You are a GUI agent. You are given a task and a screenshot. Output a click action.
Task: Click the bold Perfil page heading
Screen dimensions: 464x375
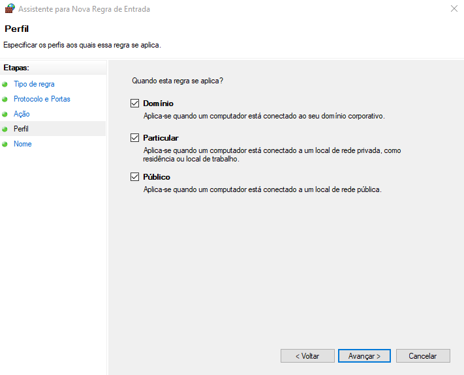[x=16, y=29]
